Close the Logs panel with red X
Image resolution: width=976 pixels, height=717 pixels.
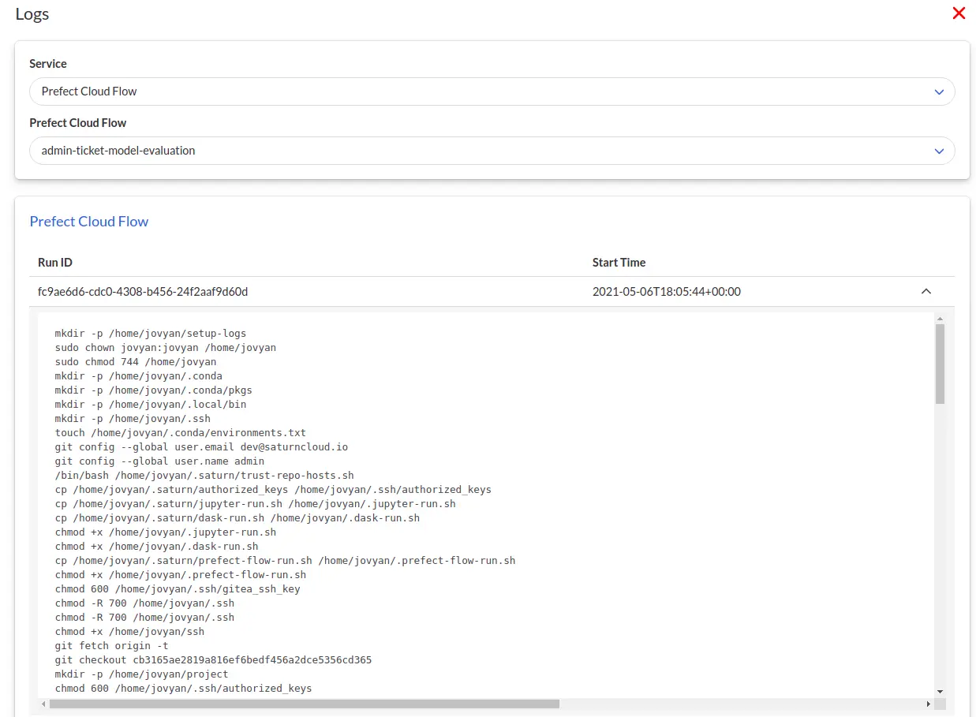click(x=959, y=13)
